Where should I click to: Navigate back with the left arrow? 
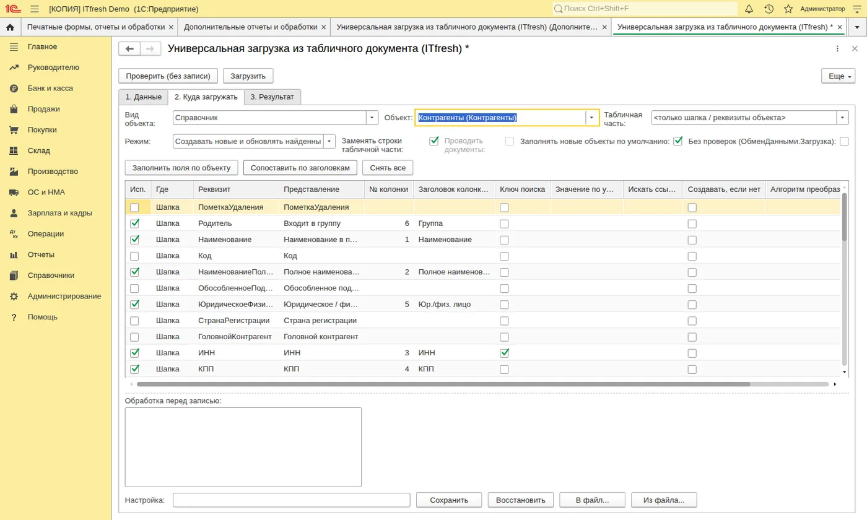pos(129,50)
